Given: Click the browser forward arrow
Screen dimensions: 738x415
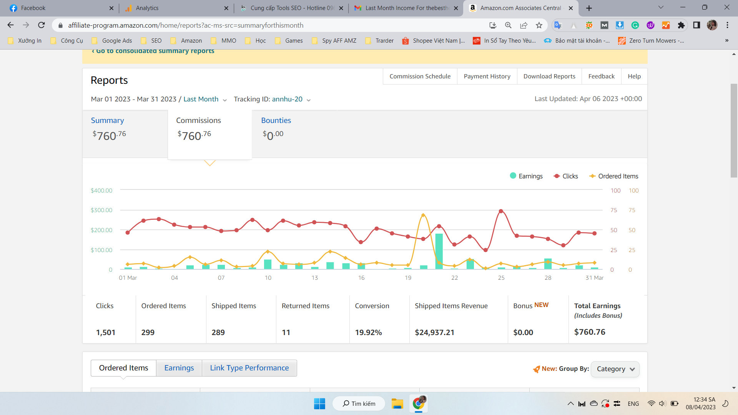Looking at the screenshot, I should tap(26, 25).
